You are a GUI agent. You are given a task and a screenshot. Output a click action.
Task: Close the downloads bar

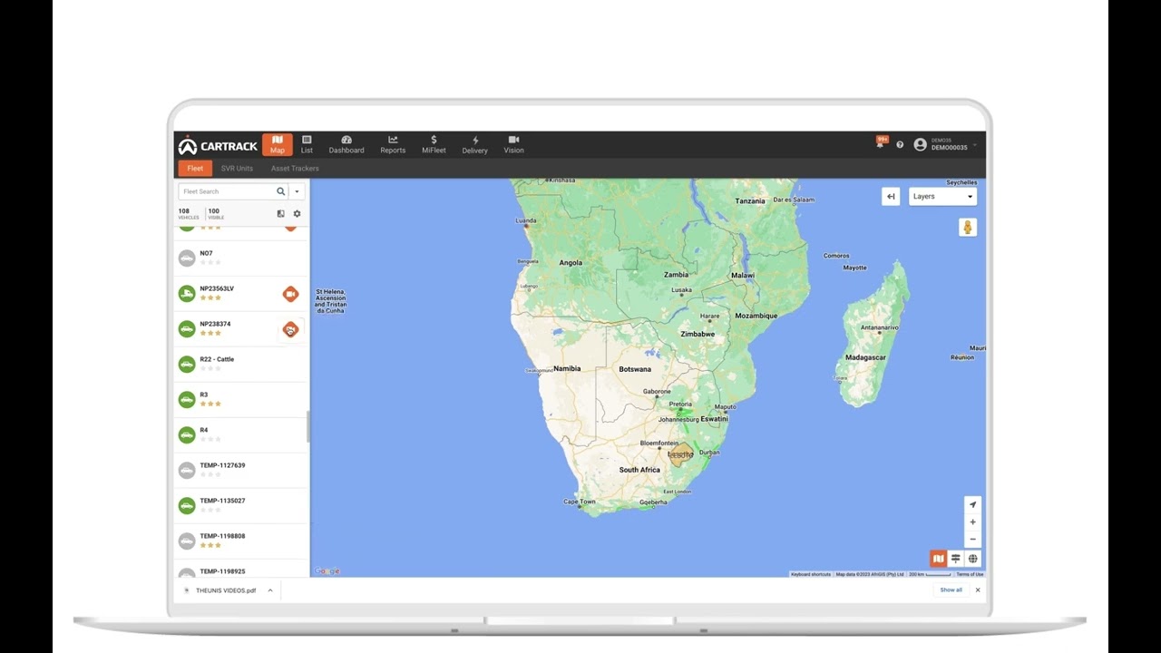click(978, 590)
